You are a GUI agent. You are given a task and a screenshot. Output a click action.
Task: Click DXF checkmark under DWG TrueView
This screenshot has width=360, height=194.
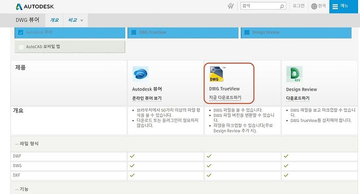tap(209, 175)
